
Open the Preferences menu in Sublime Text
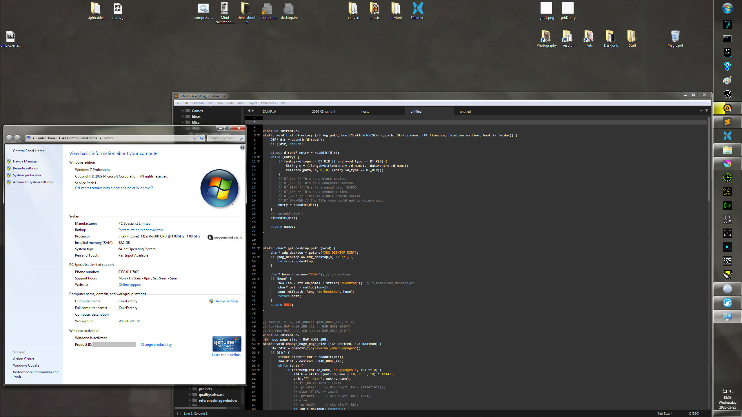coord(268,103)
